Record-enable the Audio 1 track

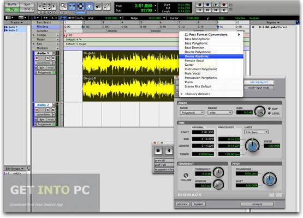tap(37, 58)
